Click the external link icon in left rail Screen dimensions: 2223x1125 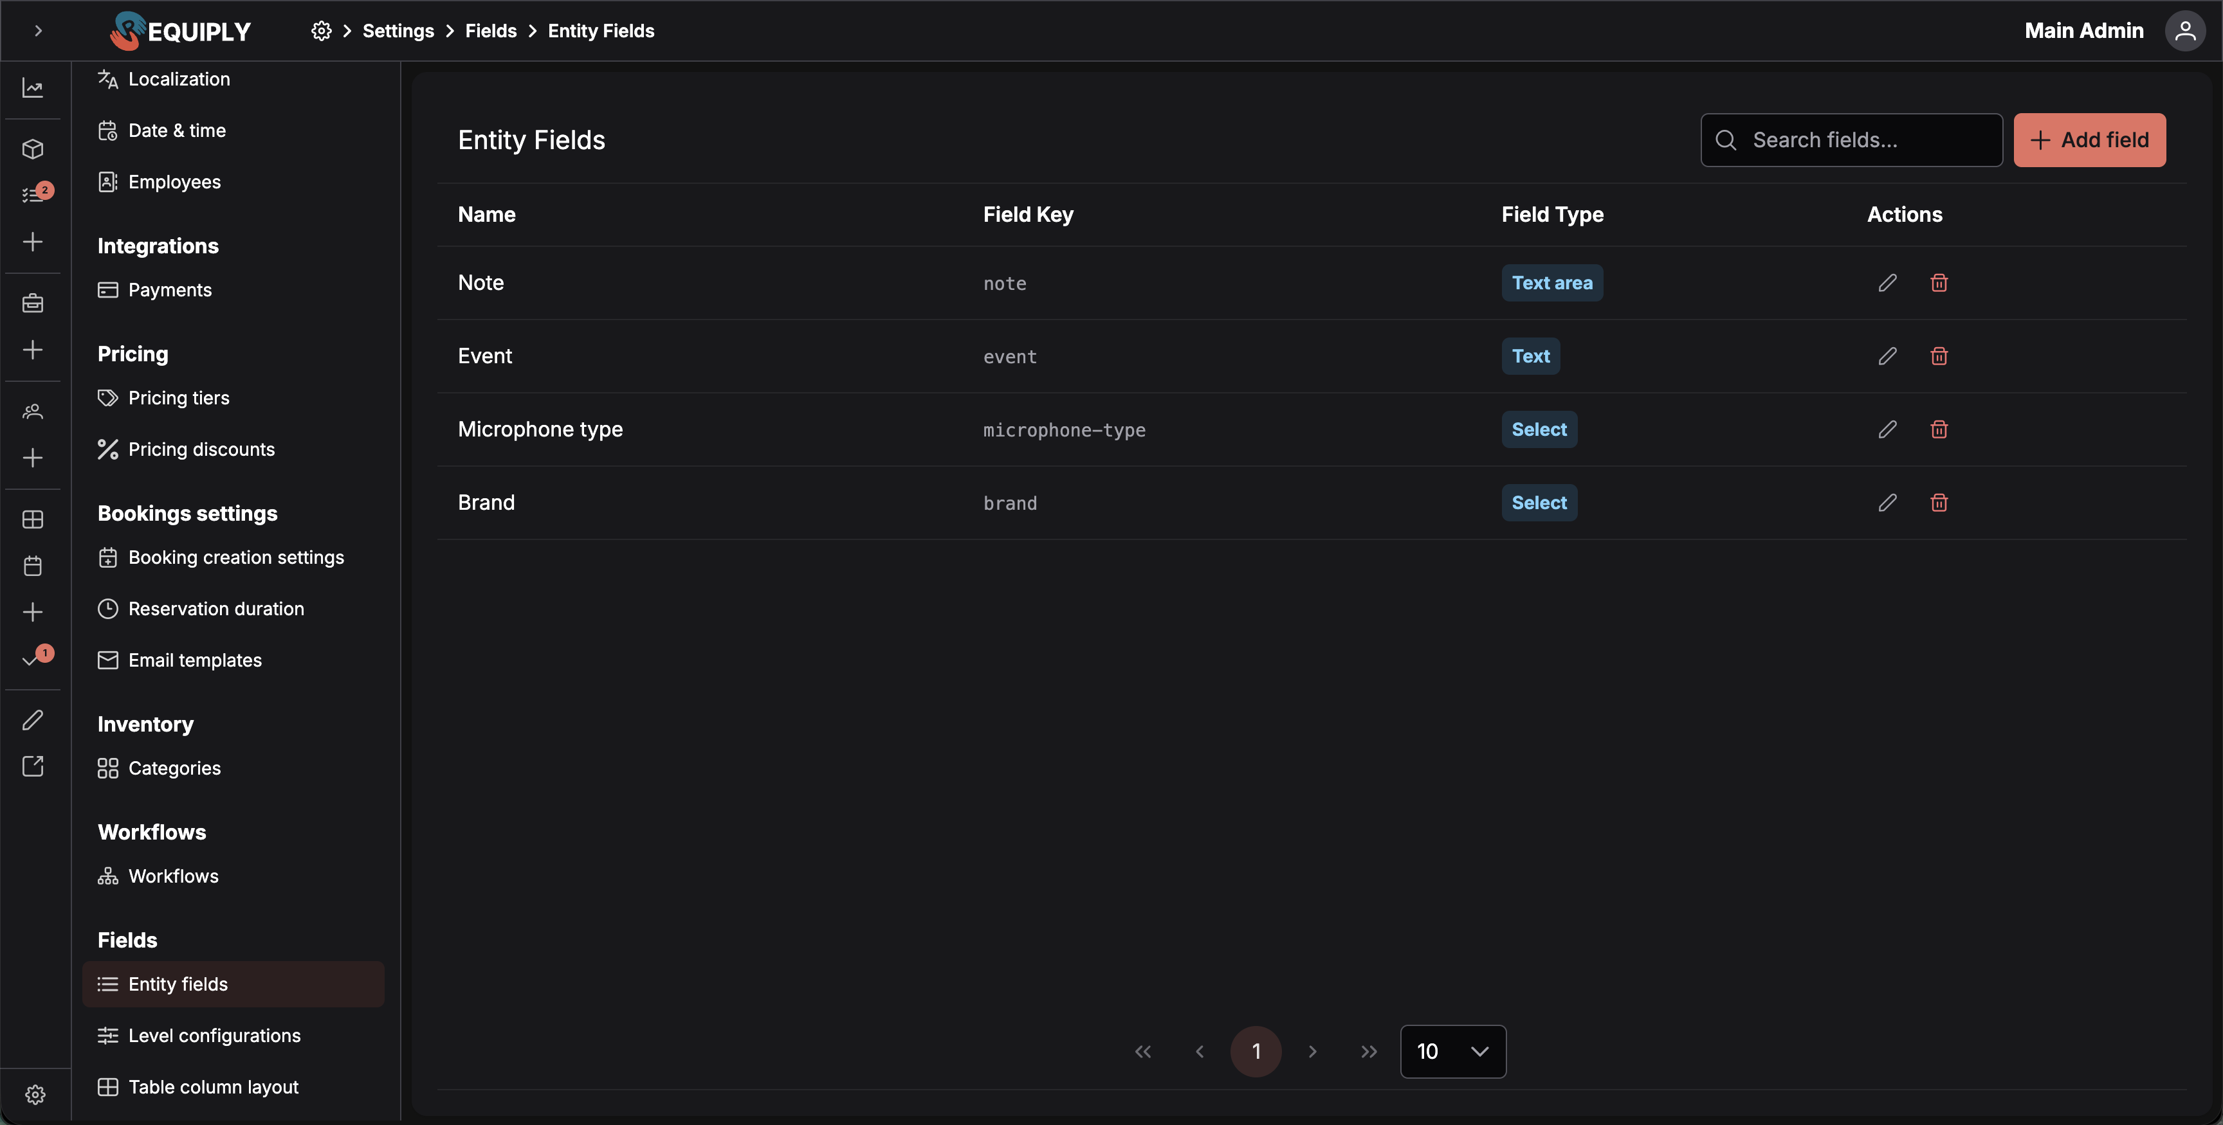coord(33,766)
